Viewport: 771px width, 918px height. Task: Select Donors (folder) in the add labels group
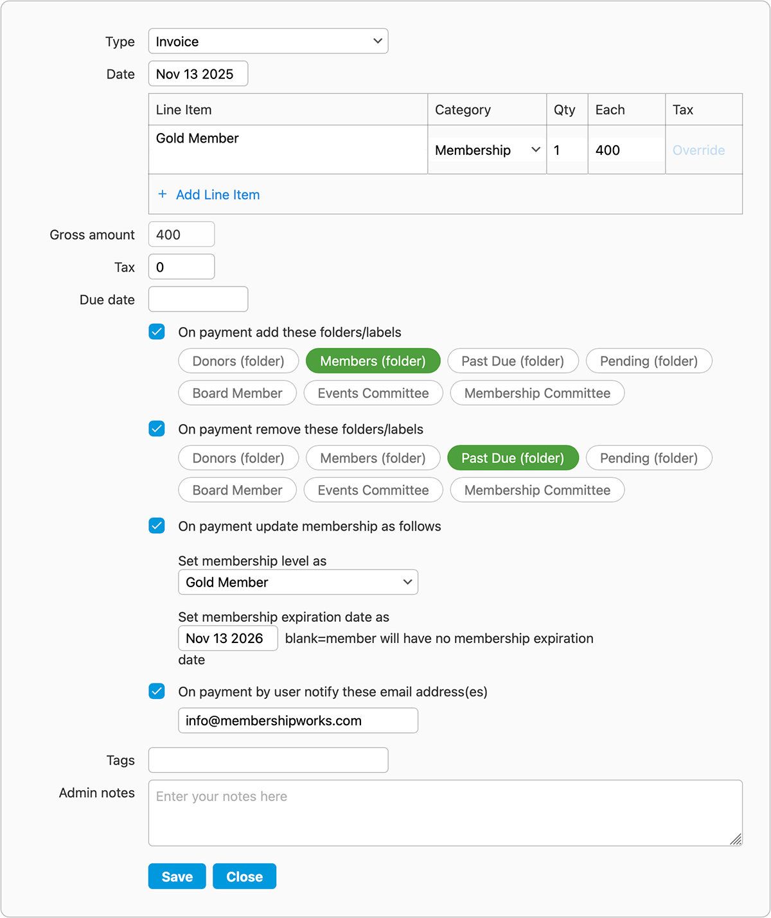click(x=238, y=361)
